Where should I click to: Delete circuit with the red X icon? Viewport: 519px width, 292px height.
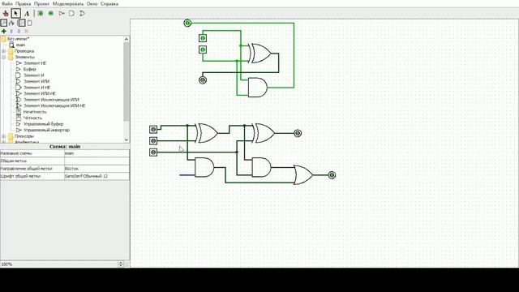tap(27, 31)
